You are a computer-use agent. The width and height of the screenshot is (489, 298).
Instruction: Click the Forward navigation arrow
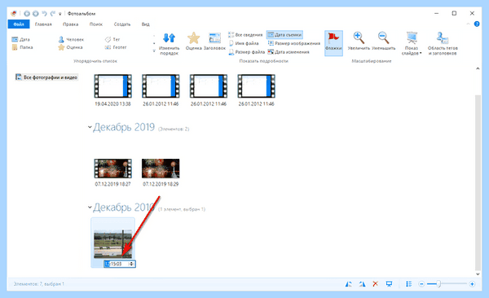click(x=35, y=14)
